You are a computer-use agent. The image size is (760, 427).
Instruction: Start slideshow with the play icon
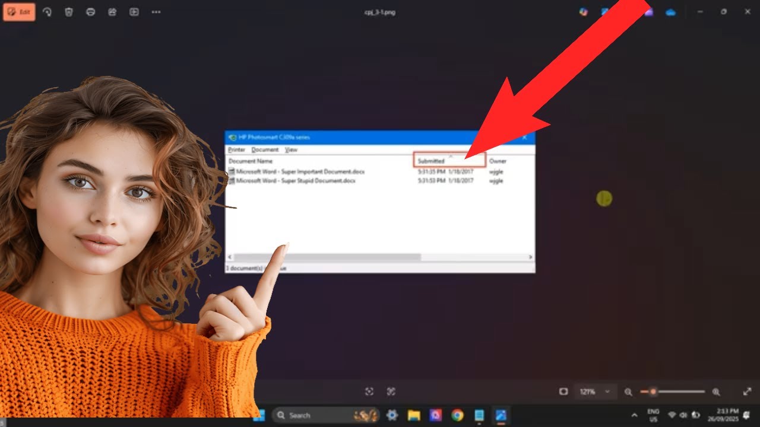134,12
